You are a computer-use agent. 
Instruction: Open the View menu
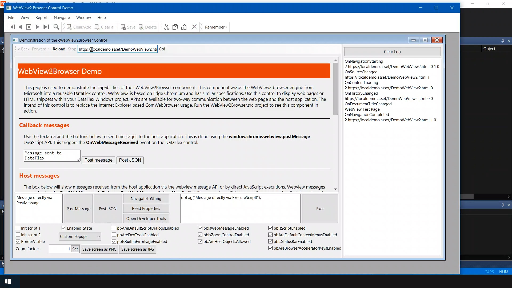[25, 17]
